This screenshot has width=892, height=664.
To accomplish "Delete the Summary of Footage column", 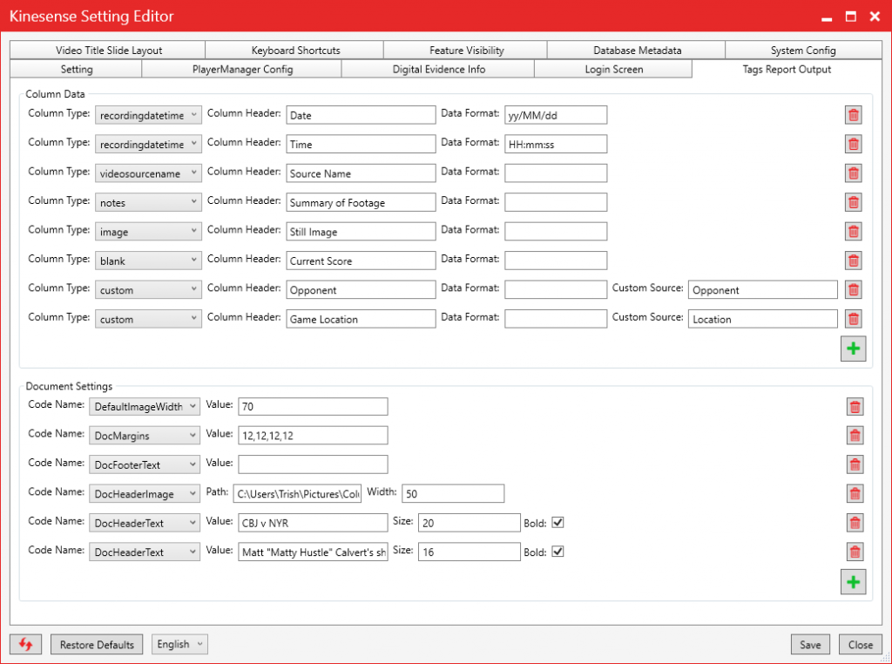I will [854, 202].
